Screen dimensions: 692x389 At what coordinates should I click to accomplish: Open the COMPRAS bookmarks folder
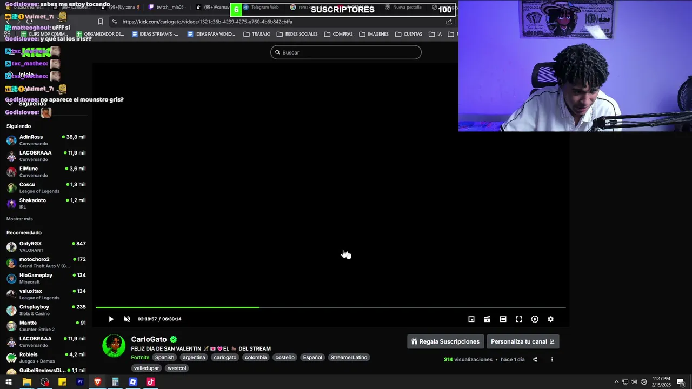338,34
